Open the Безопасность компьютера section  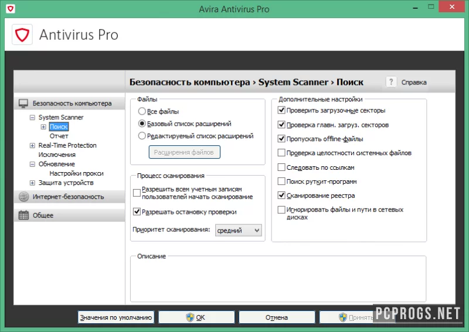[x=69, y=104]
